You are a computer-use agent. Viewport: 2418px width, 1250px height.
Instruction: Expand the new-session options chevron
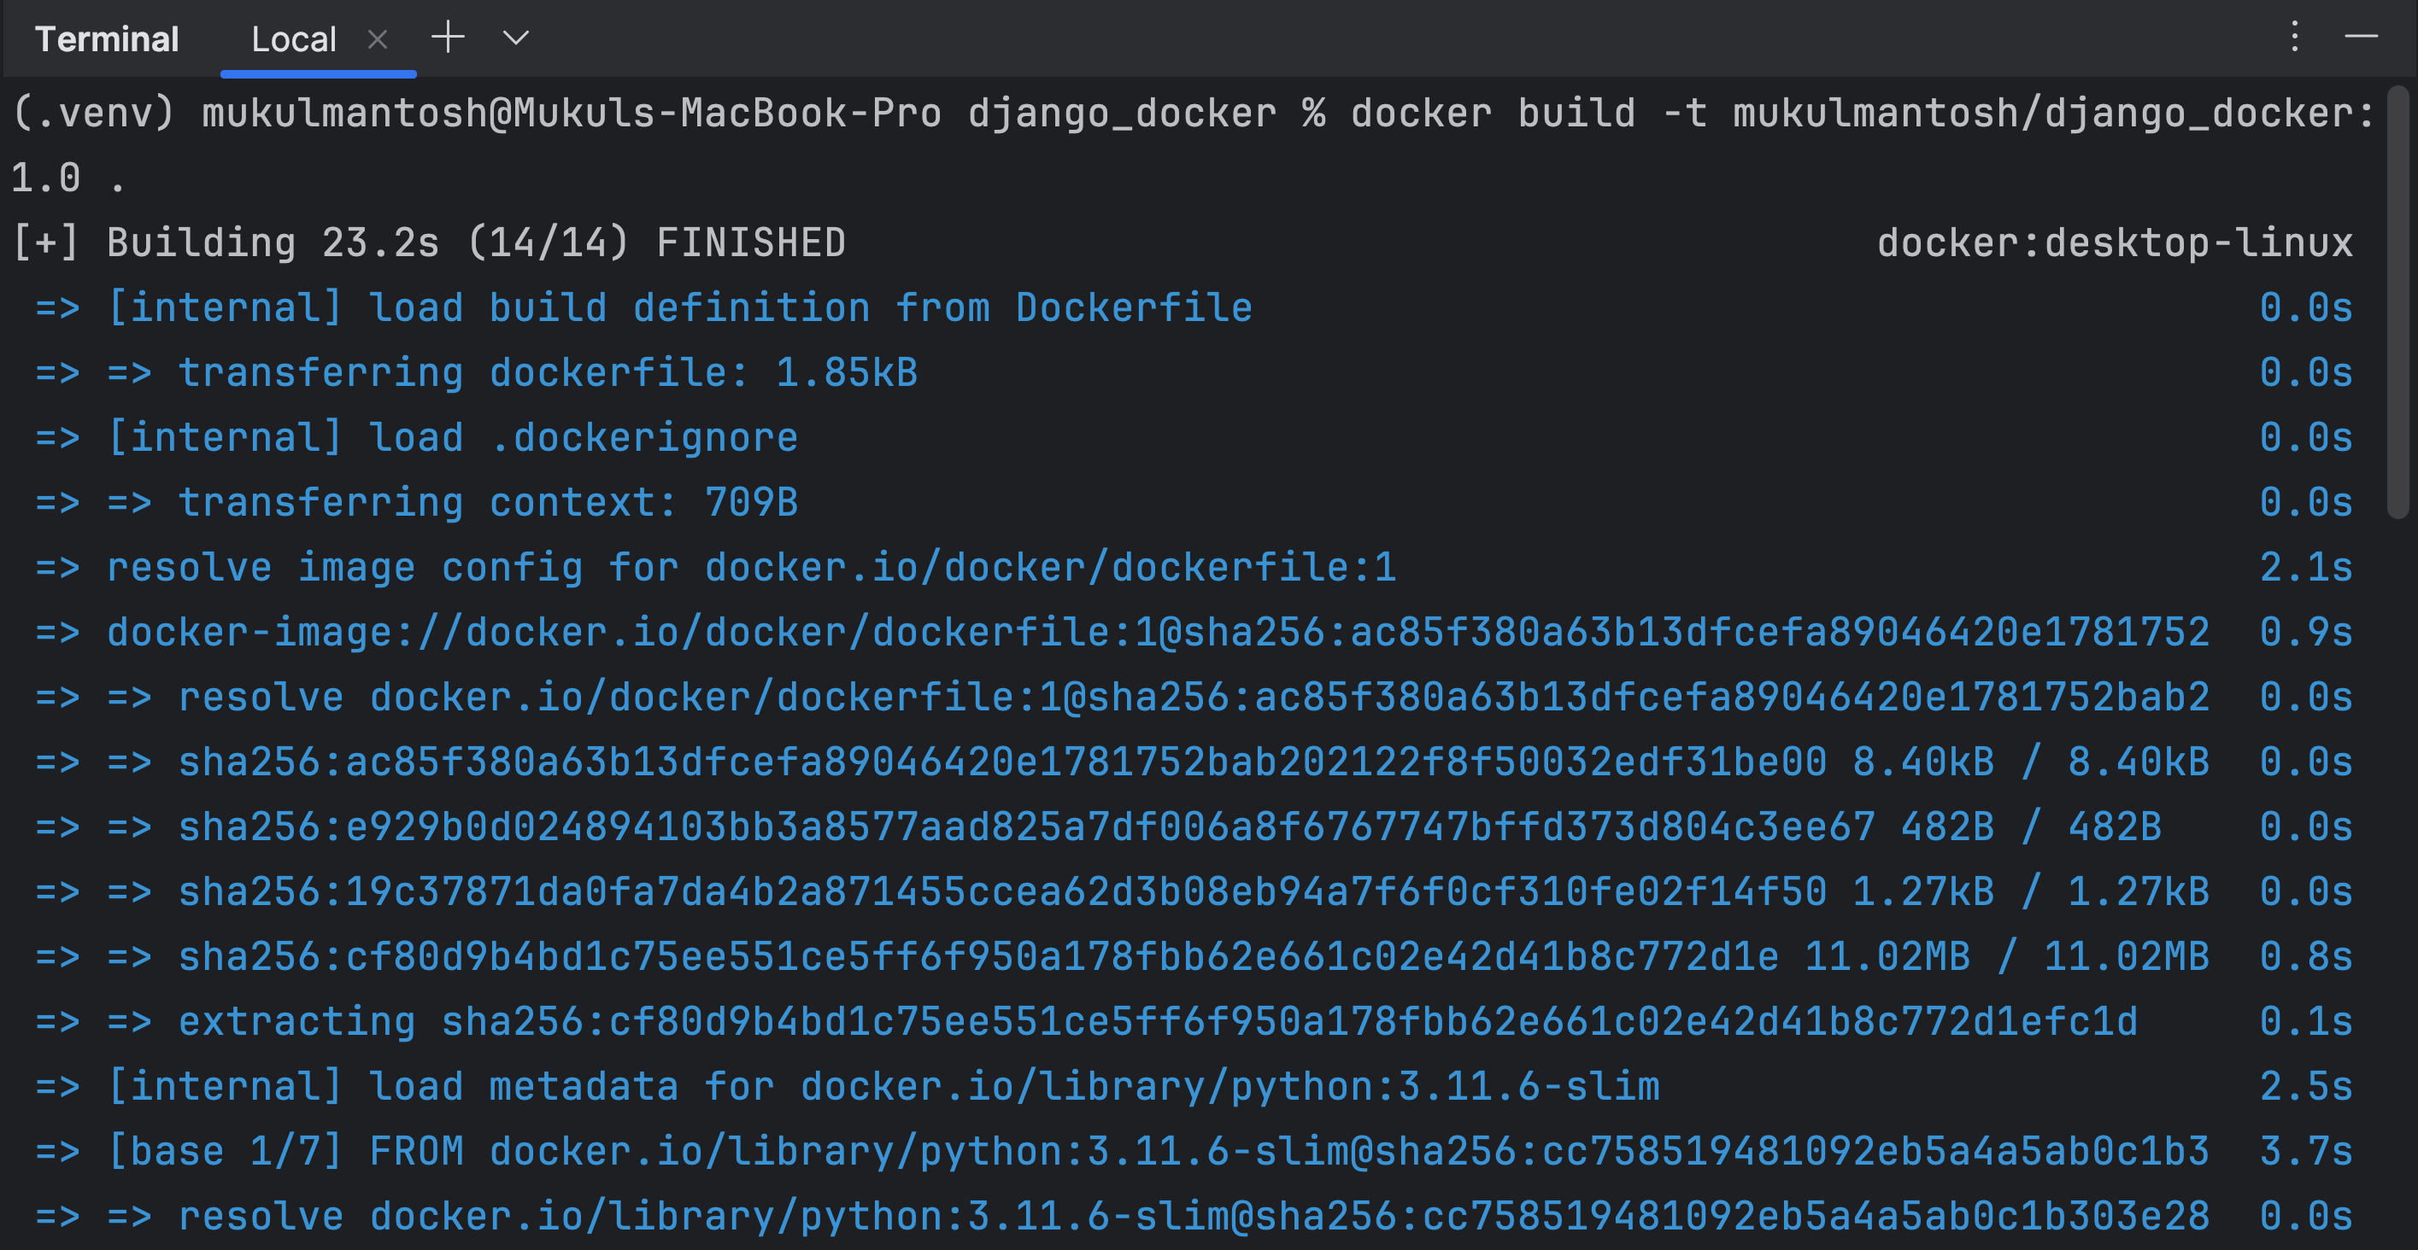(x=516, y=38)
